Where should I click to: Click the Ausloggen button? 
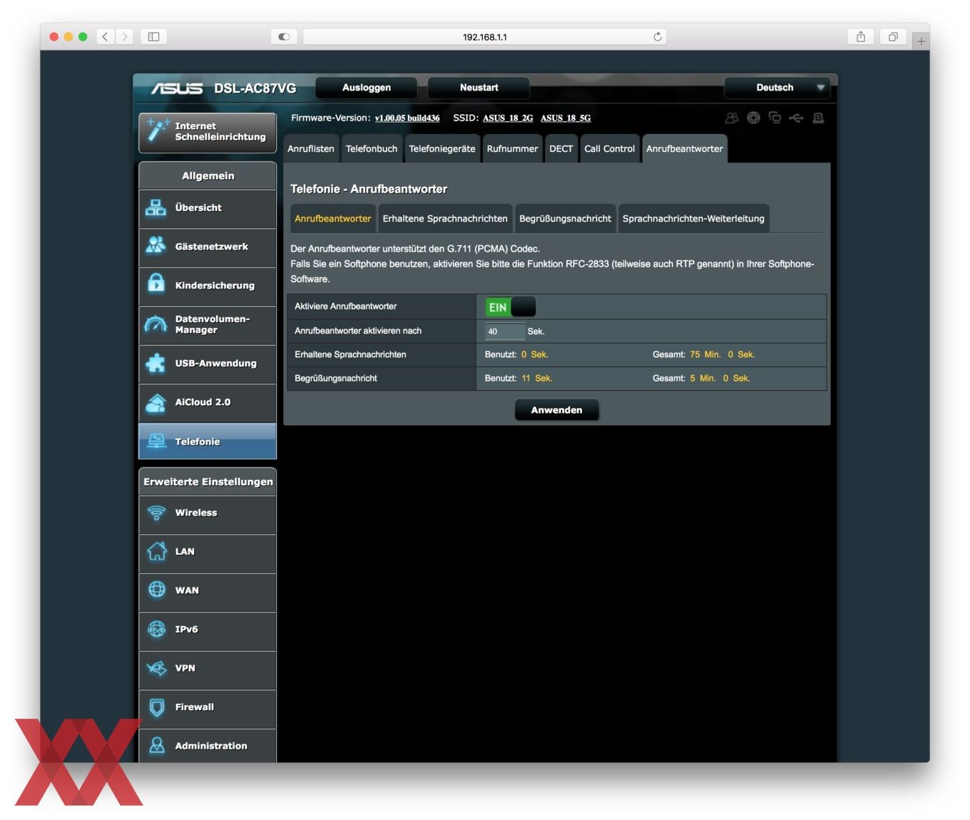pyautogui.click(x=367, y=88)
